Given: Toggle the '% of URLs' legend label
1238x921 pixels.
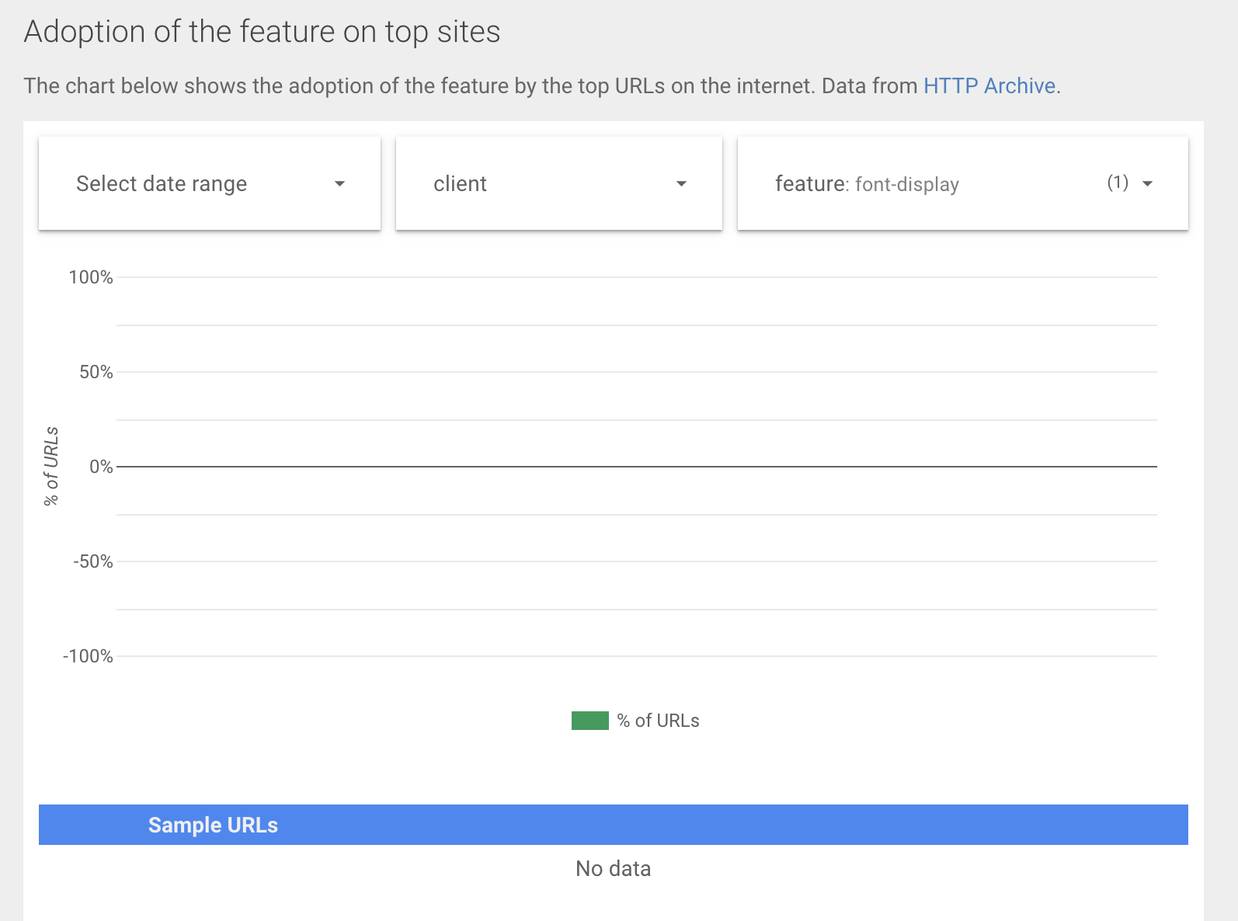Looking at the screenshot, I should click(658, 721).
